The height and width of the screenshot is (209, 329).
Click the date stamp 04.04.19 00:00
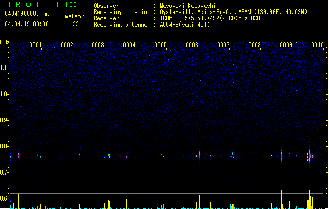(x=27, y=24)
